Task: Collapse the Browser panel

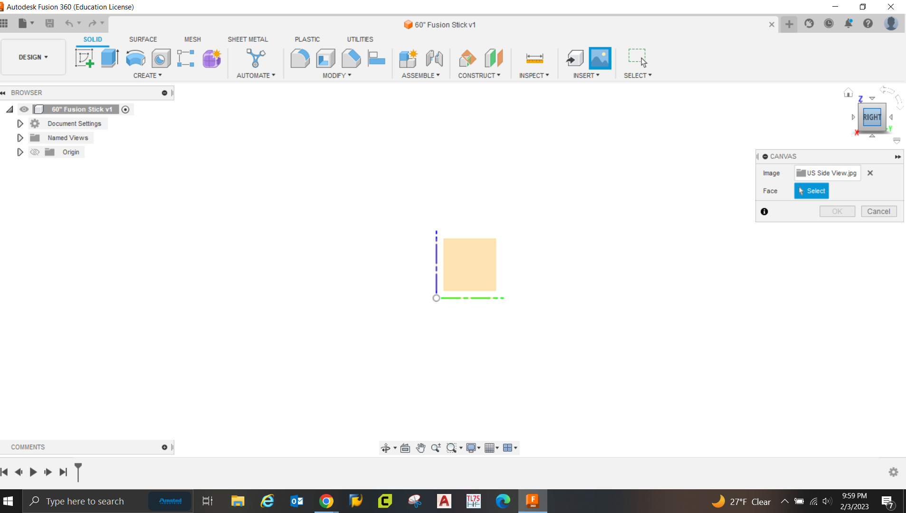Action: [x=3, y=92]
